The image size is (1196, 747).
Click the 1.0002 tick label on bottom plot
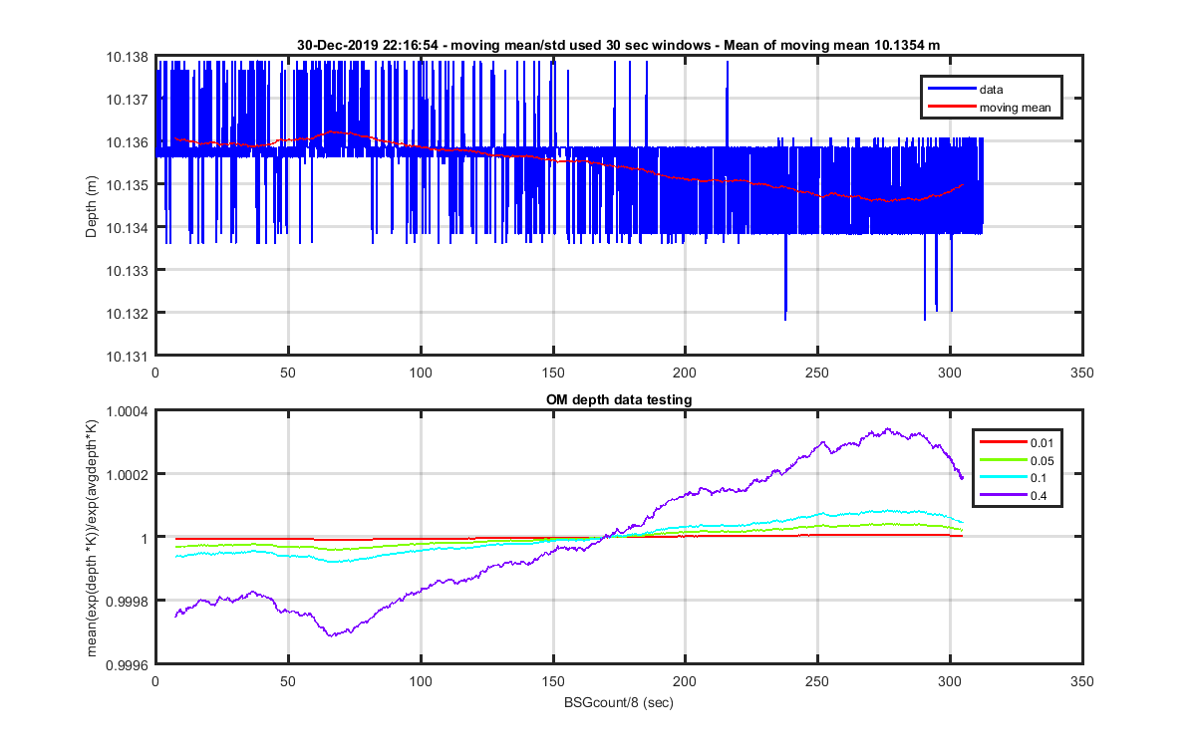tap(129, 474)
